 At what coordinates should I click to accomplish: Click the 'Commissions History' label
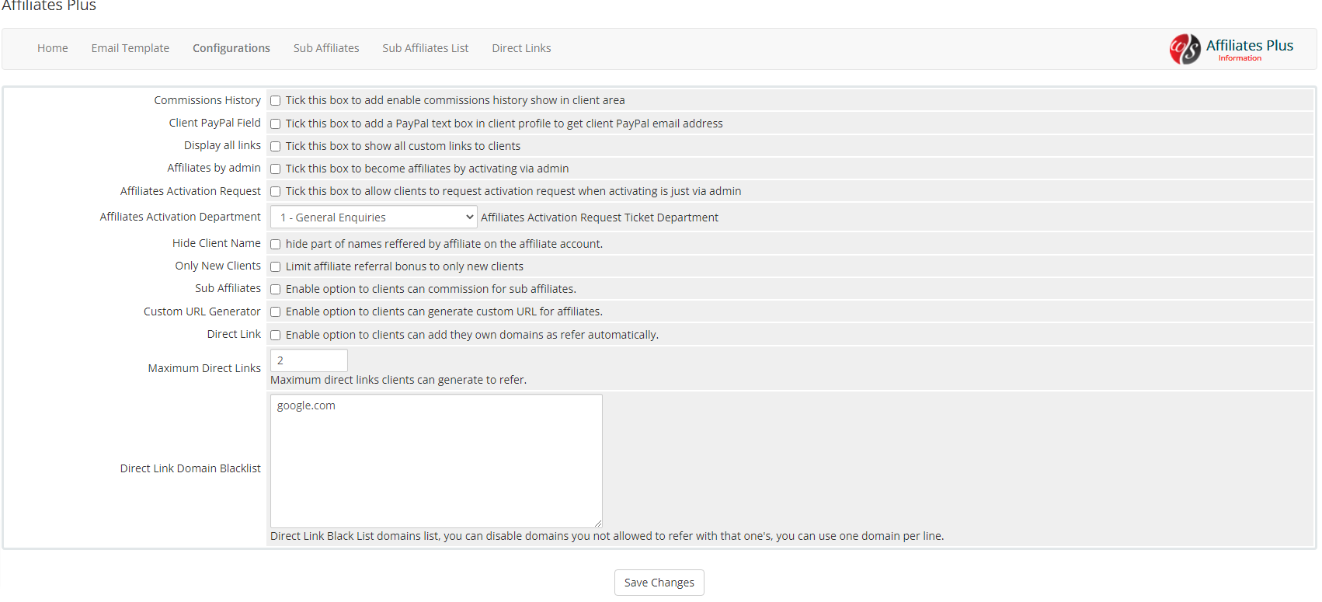tap(207, 100)
